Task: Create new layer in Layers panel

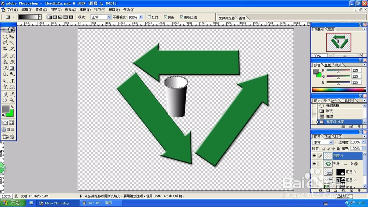Action: (x=351, y=190)
